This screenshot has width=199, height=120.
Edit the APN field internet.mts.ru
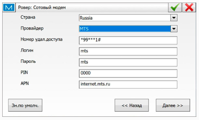pos(128,84)
